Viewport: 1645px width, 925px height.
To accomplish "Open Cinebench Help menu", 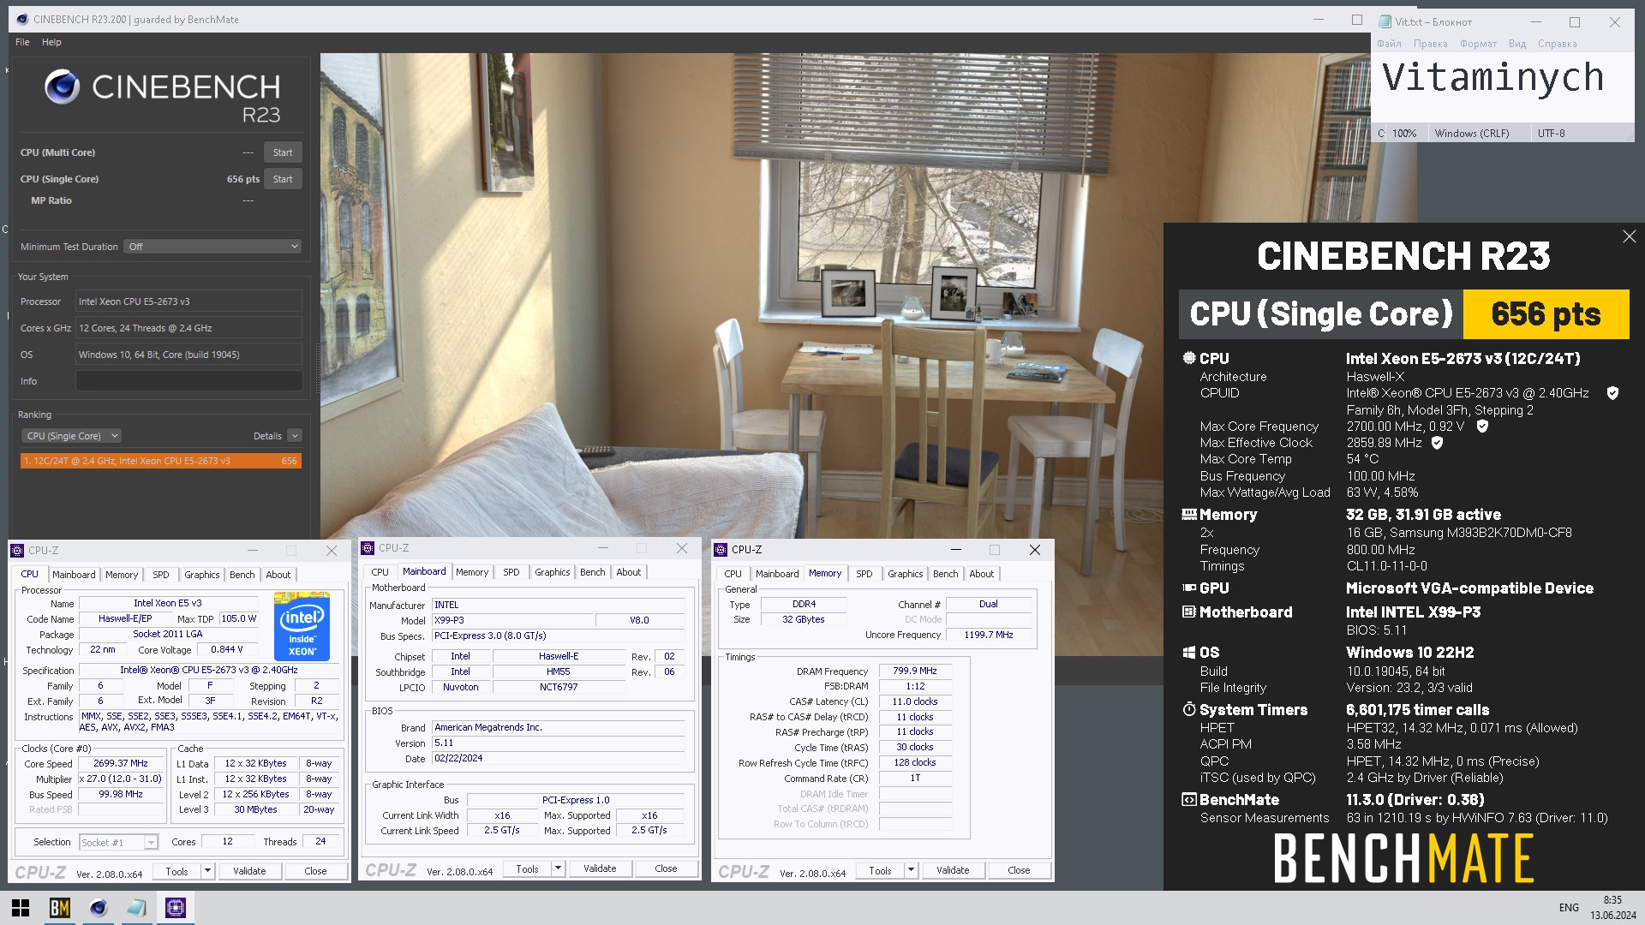I will click(x=51, y=42).
